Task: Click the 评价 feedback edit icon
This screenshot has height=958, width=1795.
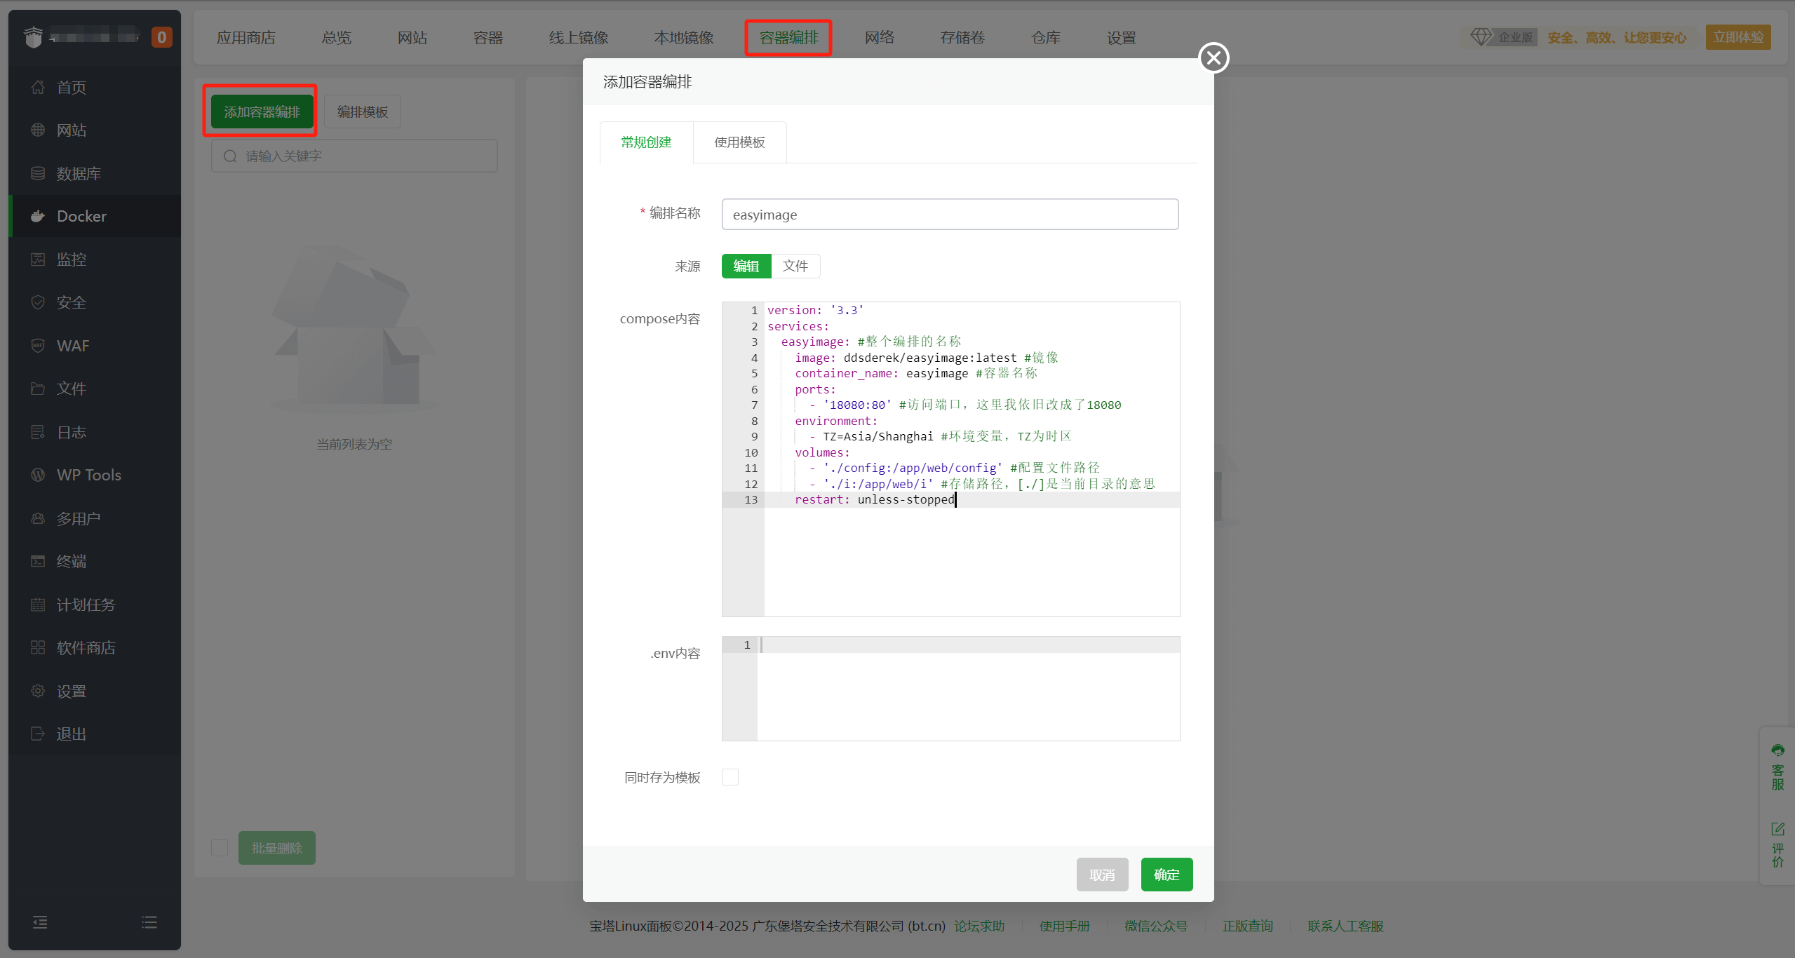Action: click(1777, 829)
